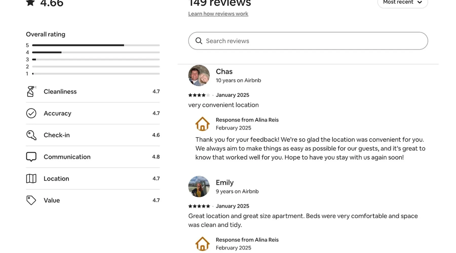The width and height of the screenshot is (456, 253).
Task: Click the Cleanliness spray bottle icon
Action: (x=31, y=92)
